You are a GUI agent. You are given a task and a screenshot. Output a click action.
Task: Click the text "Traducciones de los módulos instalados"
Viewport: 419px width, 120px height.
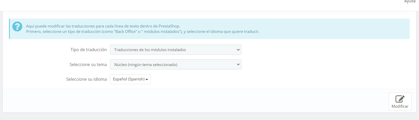click(x=150, y=50)
